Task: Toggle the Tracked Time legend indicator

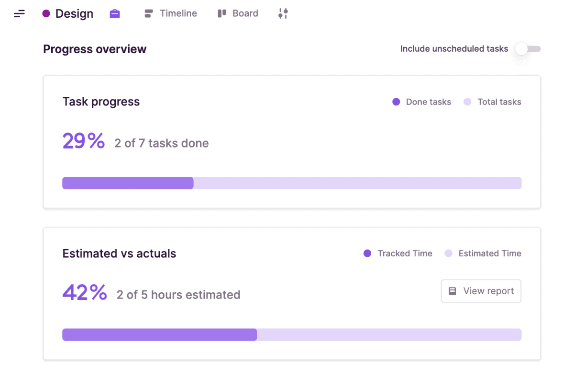Action: click(x=366, y=253)
